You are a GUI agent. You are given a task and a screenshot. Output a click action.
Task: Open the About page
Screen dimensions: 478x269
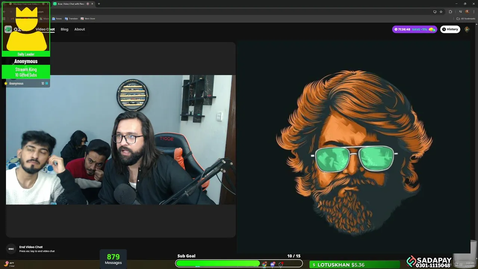[80, 29]
